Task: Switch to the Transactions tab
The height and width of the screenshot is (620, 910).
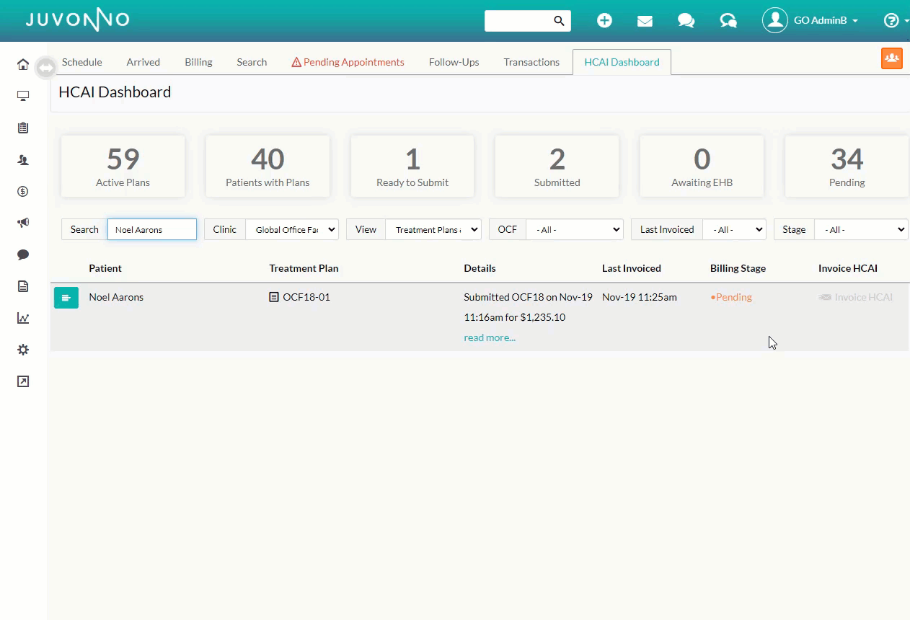Action: pos(531,62)
